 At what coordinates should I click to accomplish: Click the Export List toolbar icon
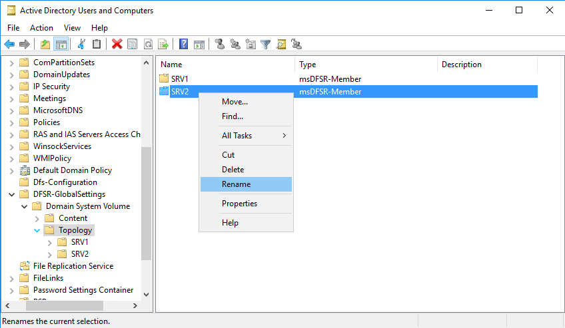point(163,45)
